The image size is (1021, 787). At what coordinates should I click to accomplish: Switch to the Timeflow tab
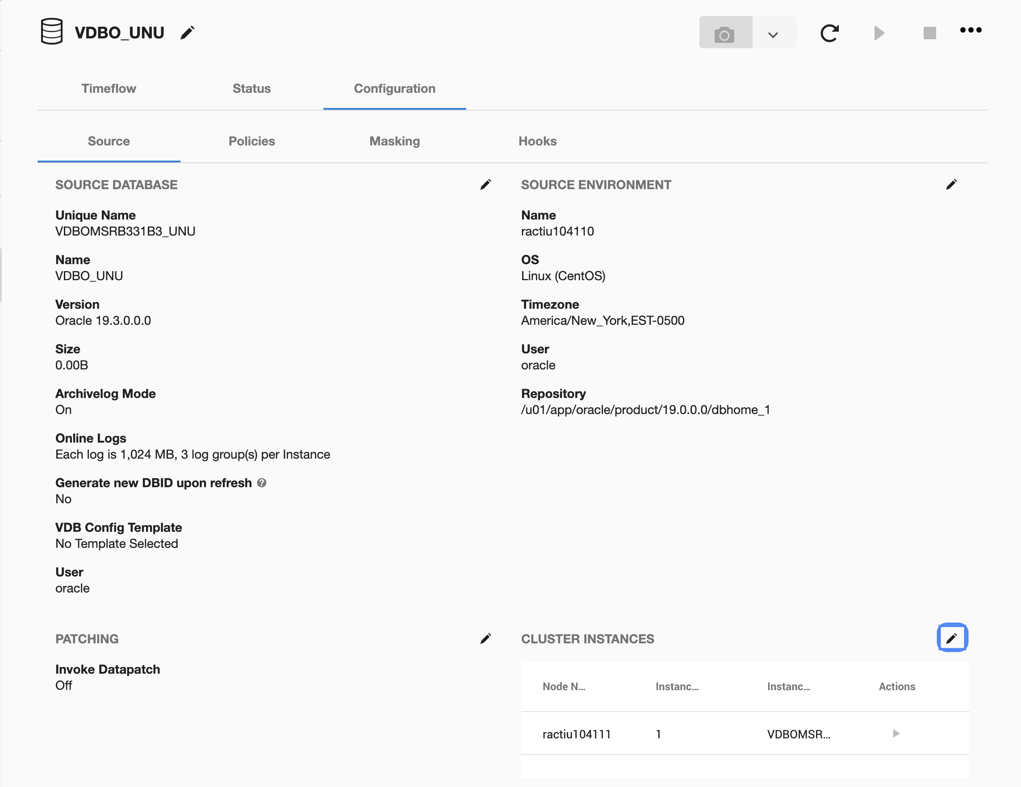coord(109,88)
